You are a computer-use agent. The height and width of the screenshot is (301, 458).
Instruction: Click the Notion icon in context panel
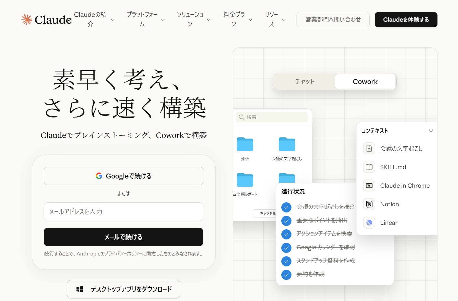pos(369,204)
